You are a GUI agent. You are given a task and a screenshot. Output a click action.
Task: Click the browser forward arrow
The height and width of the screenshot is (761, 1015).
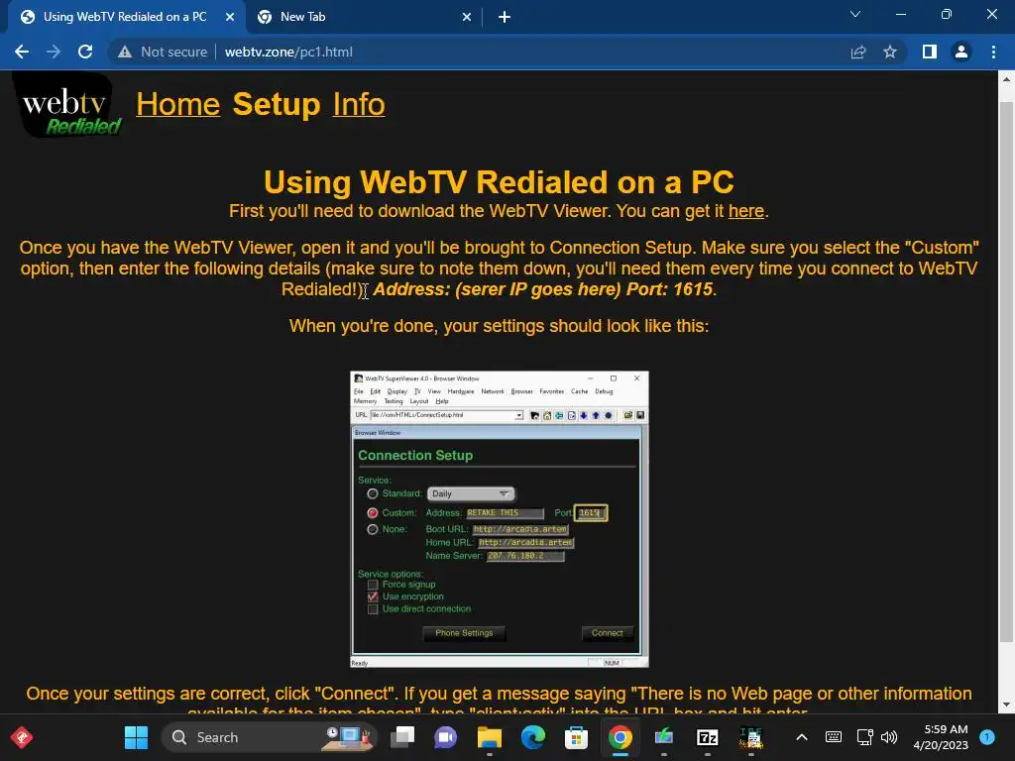click(x=54, y=52)
